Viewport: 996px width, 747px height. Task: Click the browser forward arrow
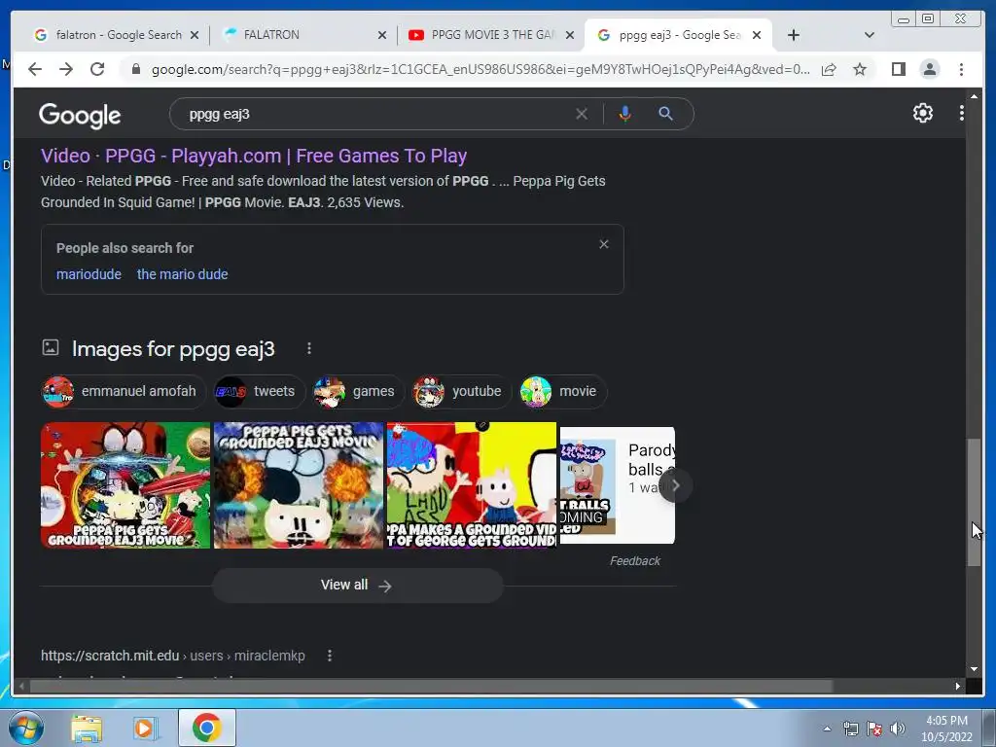coord(66,69)
